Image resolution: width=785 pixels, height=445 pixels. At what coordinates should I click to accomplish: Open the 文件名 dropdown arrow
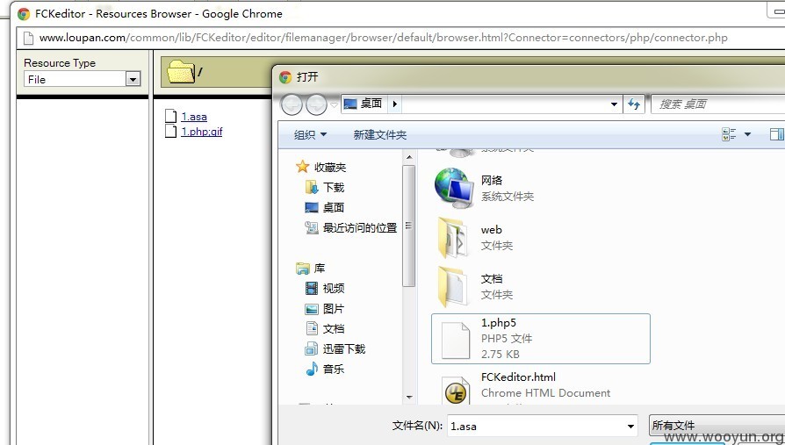[630, 426]
